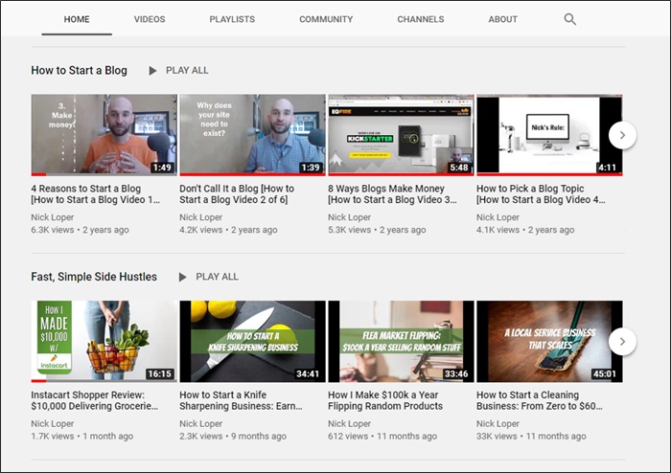Screen dimensions: 671x473
Task: Click the 4:11 duration badge
Action: coord(608,168)
